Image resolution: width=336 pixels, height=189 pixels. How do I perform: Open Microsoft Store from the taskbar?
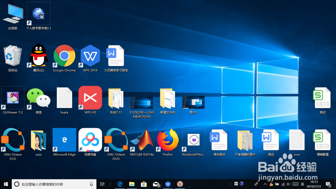click(x=144, y=184)
